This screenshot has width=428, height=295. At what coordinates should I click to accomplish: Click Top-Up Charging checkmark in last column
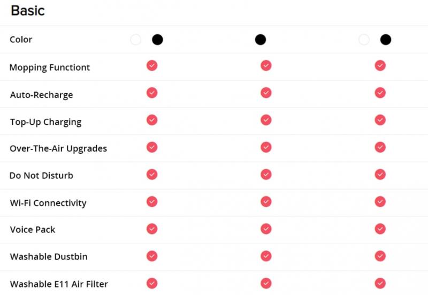380,120
